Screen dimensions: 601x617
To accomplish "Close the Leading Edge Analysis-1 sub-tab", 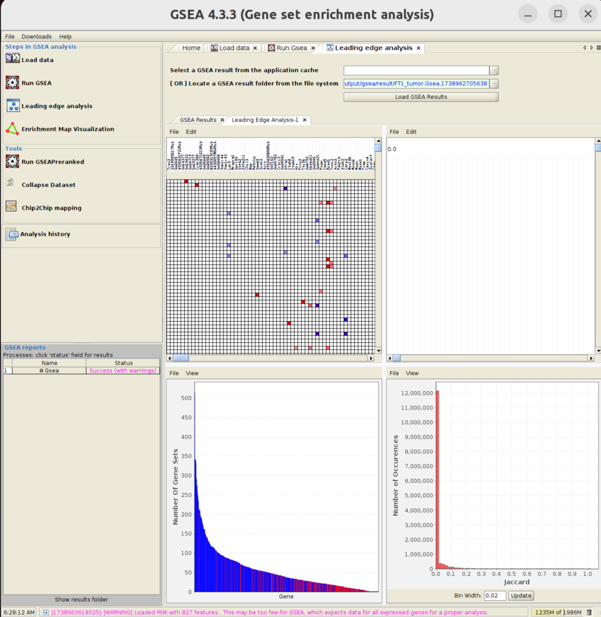I will click(x=305, y=120).
